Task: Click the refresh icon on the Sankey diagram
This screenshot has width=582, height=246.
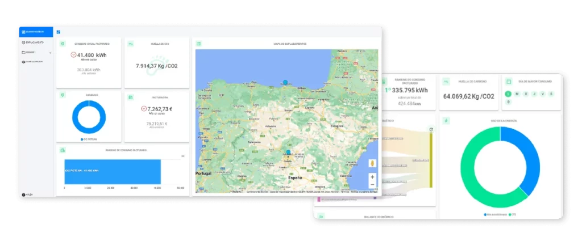Action: [x=431, y=129]
